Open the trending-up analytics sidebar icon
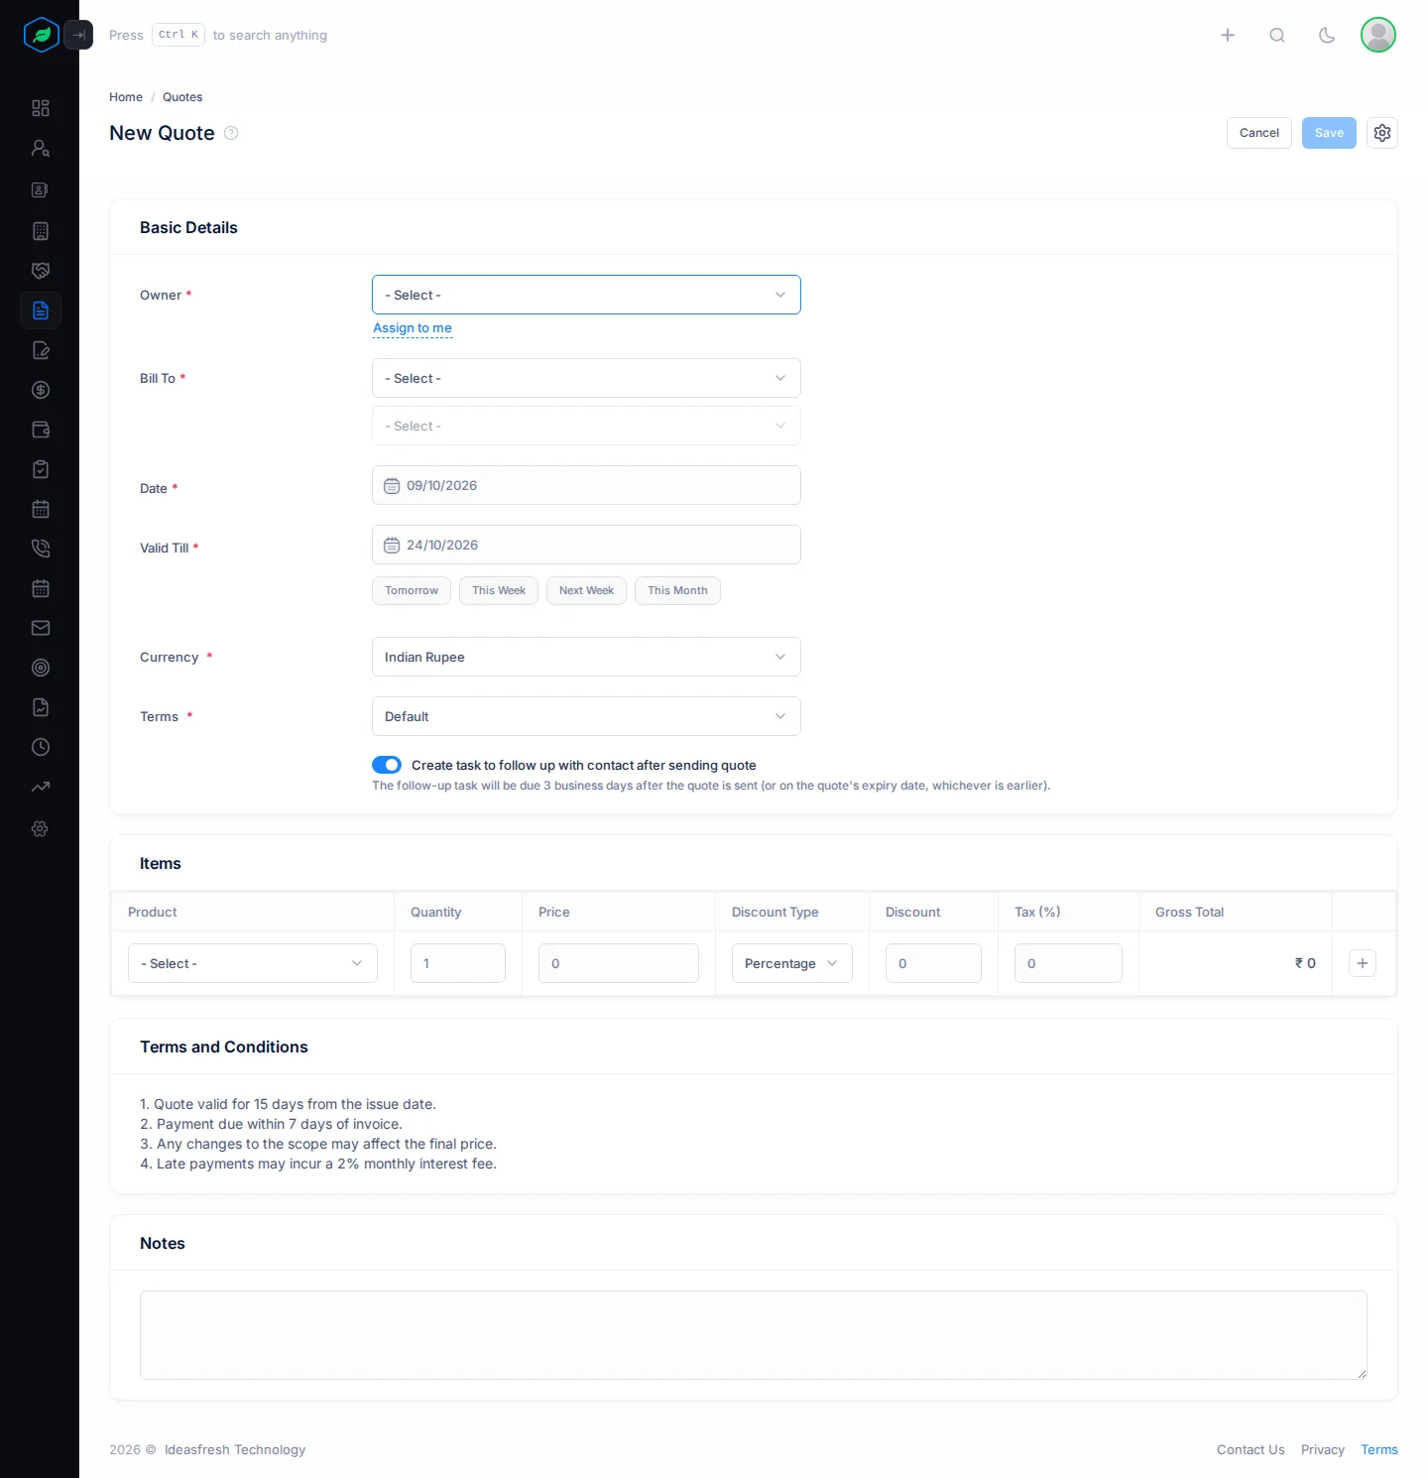Viewport: 1428px width, 1478px height. [x=41, y=787]
